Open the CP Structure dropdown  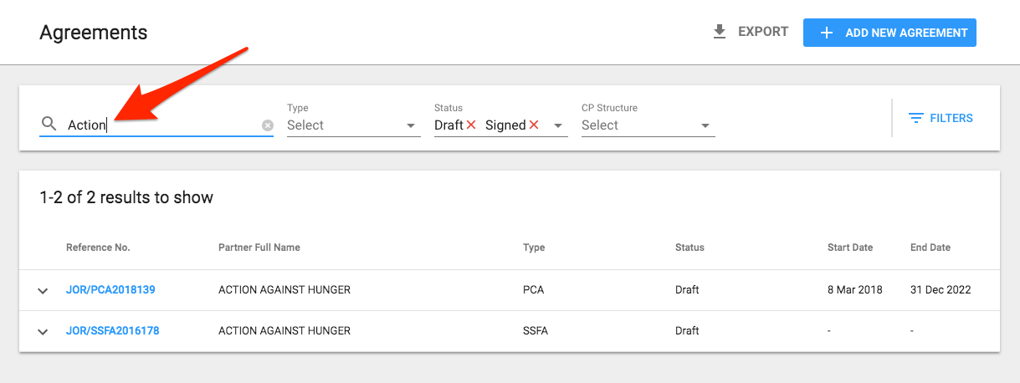pyautogui.click(x=648, y=125)
